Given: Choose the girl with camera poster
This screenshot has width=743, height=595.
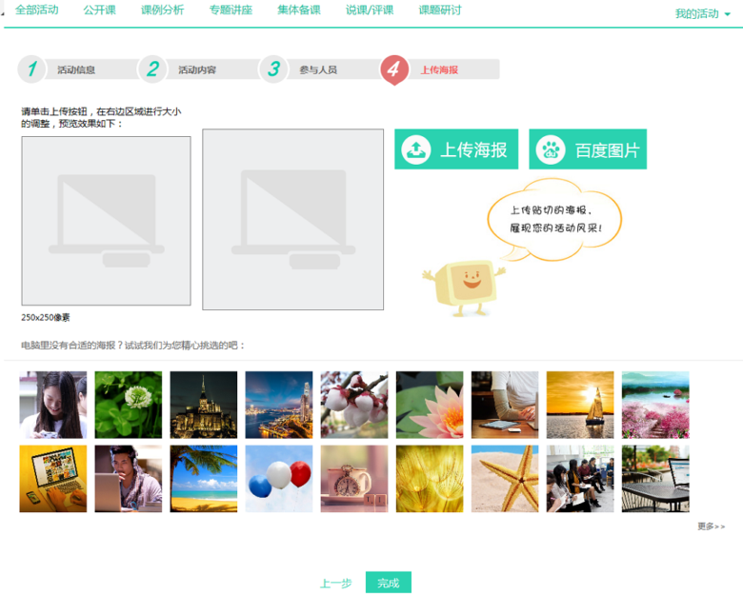Looking at the screenshot, I should [53, 405].
